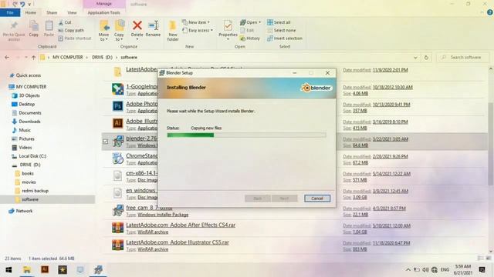This screenshot has width=494, height=277.
Task: Toggle the checkbox next to blender file
Action: click(x=106, y=142)
